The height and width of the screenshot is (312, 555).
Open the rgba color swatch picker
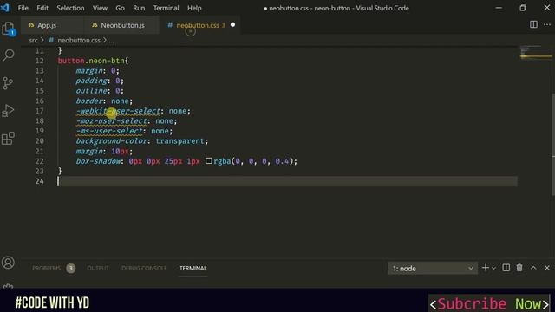[x=209, y=161]
